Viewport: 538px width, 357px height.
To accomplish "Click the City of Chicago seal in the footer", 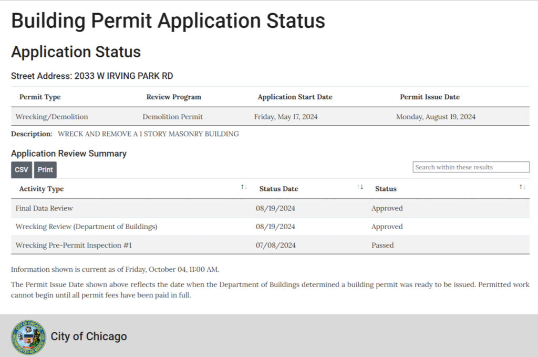I will (x=29, y=336).
